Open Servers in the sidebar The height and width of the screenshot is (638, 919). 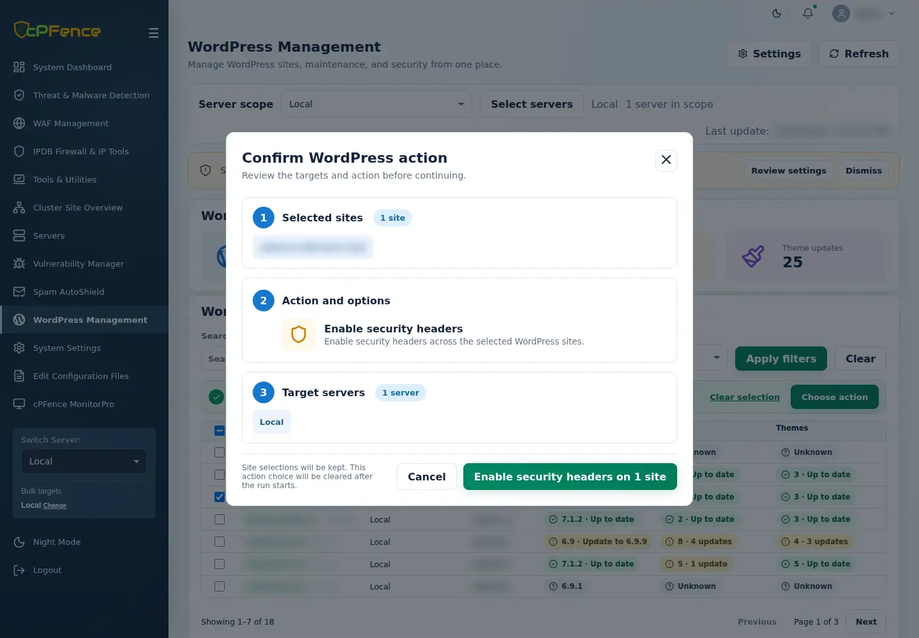[84, 235]
